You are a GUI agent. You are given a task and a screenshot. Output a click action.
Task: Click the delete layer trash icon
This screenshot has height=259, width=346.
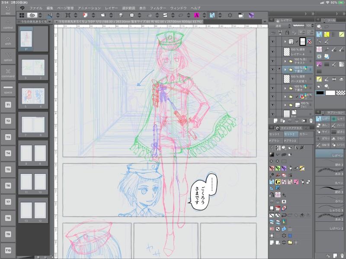pos(311,121)
